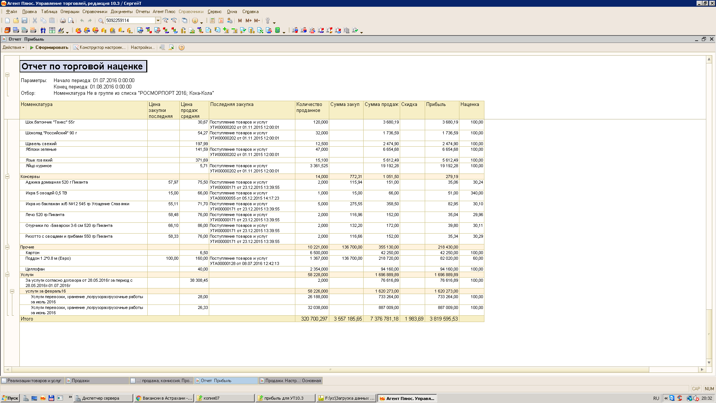Click the Redo arrow icon
This screenshot has height=403, width=716.
tap(90, 21)
